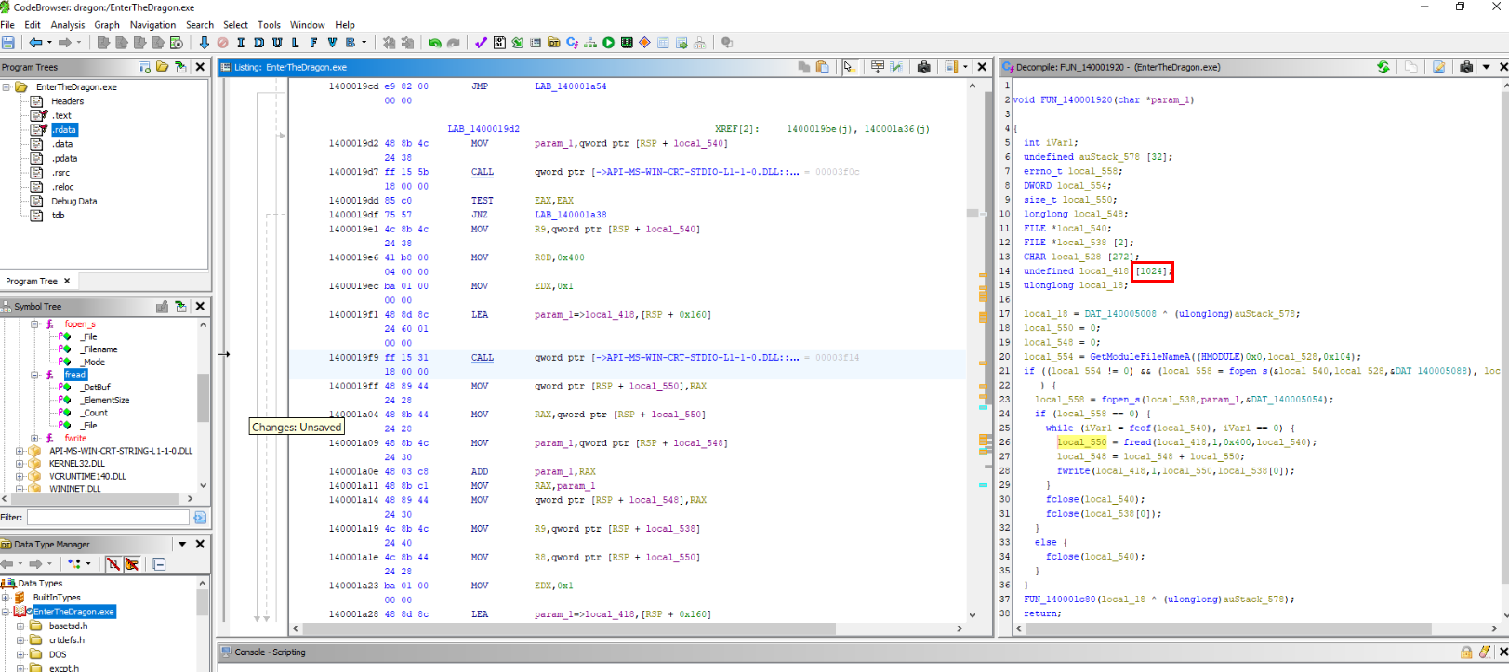This screenshot has width=1509, height=672.
Task: Select EnterTheDragon.exe in Data Types tree
Action: coord(74,612)
